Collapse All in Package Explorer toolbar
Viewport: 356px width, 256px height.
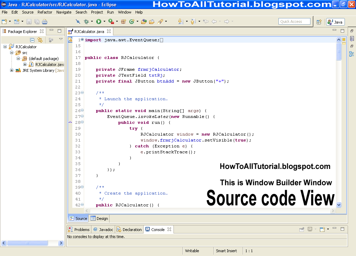[32, 40]
